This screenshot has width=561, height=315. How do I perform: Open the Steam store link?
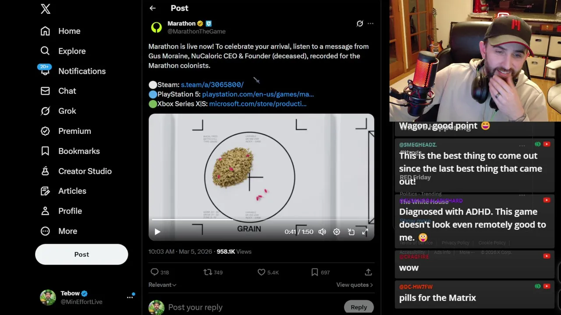[212, 85]
